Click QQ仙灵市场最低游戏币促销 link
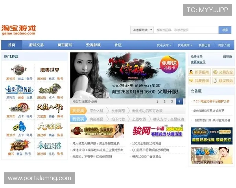Screen dimensions: 236x188 [x=150, y=150]
